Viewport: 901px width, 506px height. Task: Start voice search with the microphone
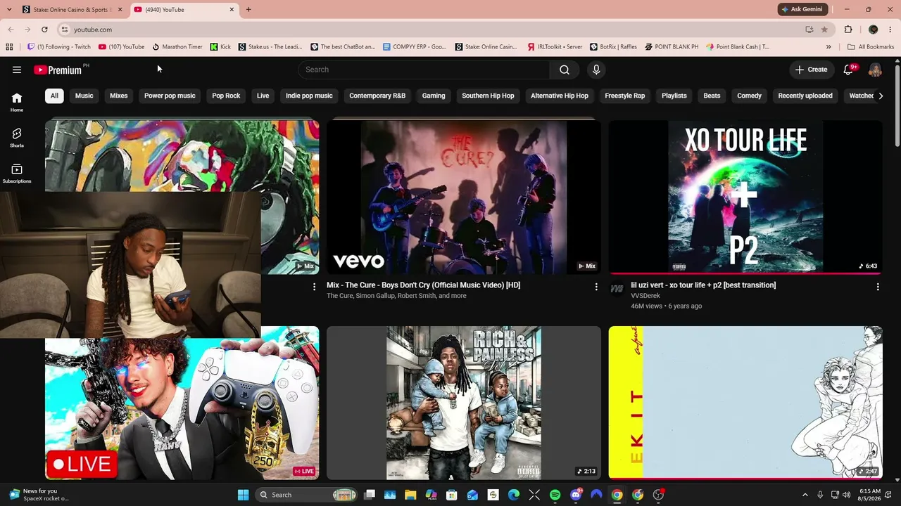click(x=596, y=70)
